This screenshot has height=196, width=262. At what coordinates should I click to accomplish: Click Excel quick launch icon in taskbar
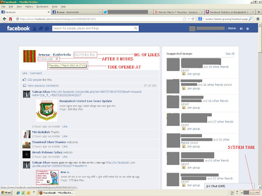[23, 193]
